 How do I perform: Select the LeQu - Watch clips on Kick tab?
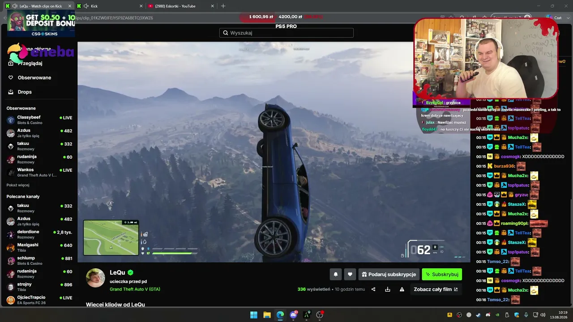(x=38, y=6)
